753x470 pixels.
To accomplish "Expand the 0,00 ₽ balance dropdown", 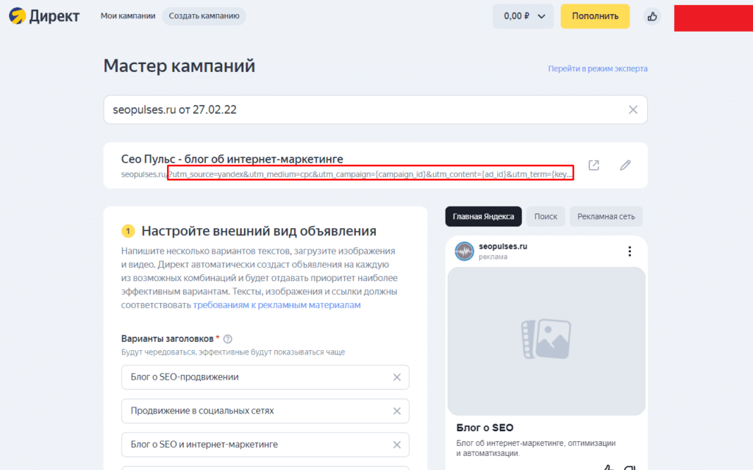I will [523, 16].
